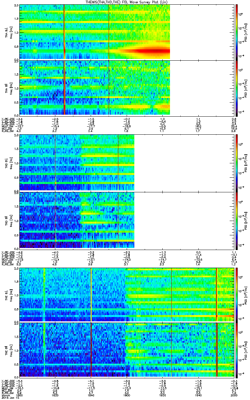Select the THD BL spectrogram panel
The width and height of the screenshot is (250, 400).
pos(127,163)
